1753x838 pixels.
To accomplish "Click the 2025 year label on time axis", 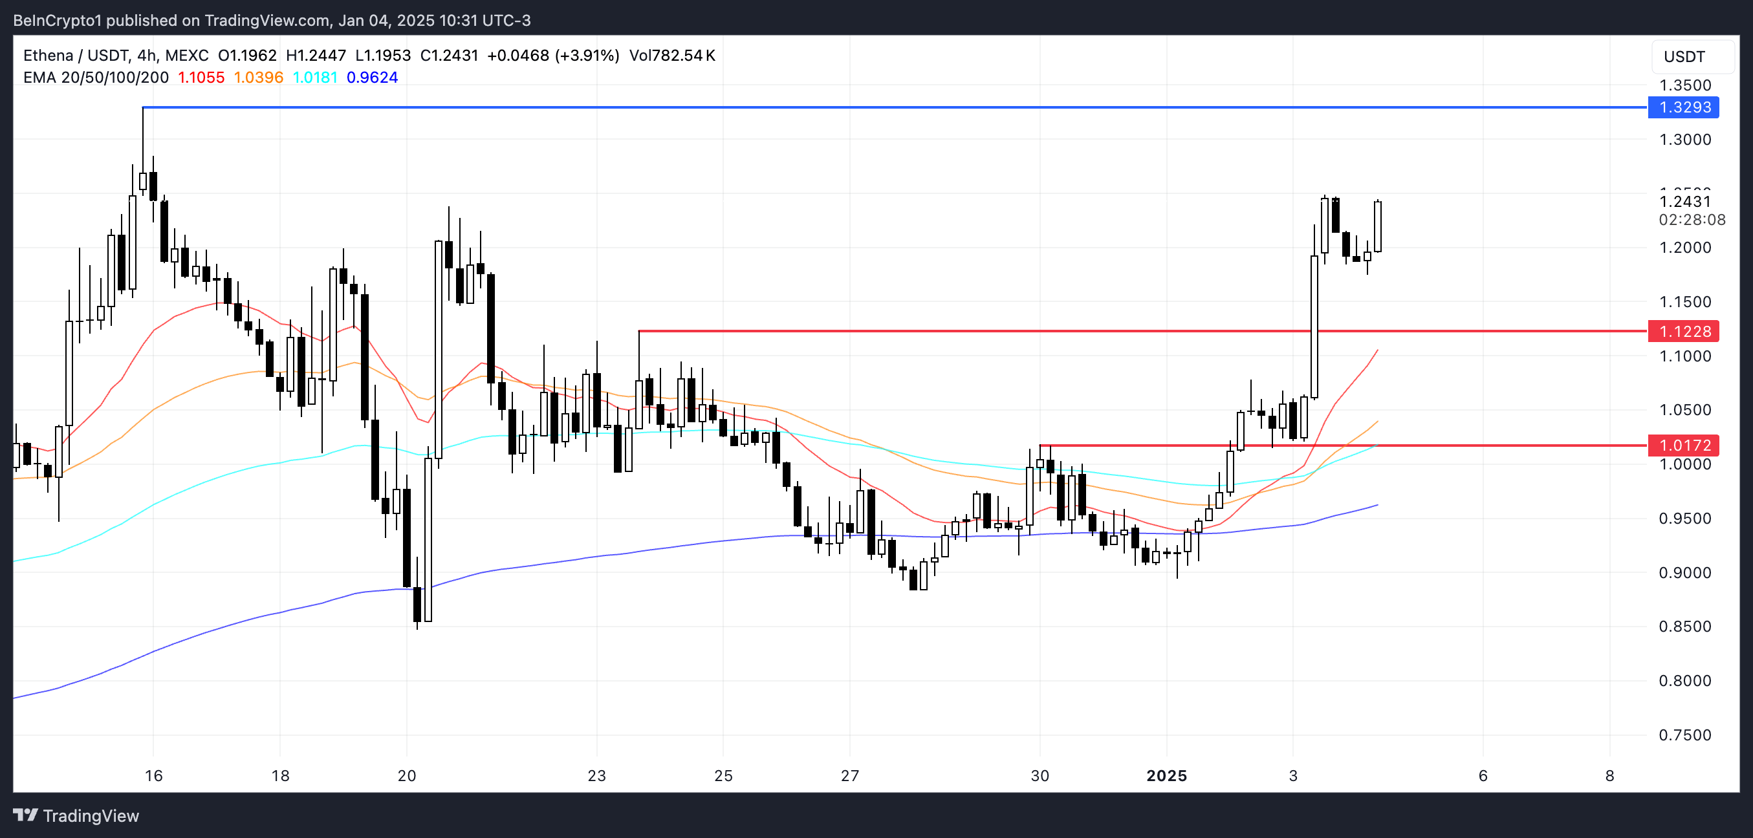I will pos(1167,776).
